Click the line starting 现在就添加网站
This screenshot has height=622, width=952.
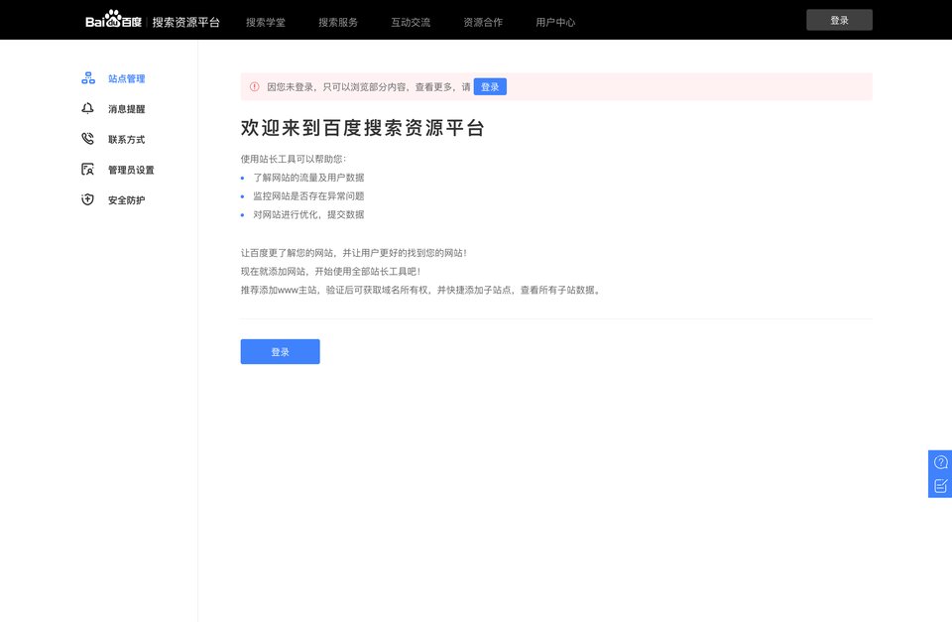(x=331, y=271)
